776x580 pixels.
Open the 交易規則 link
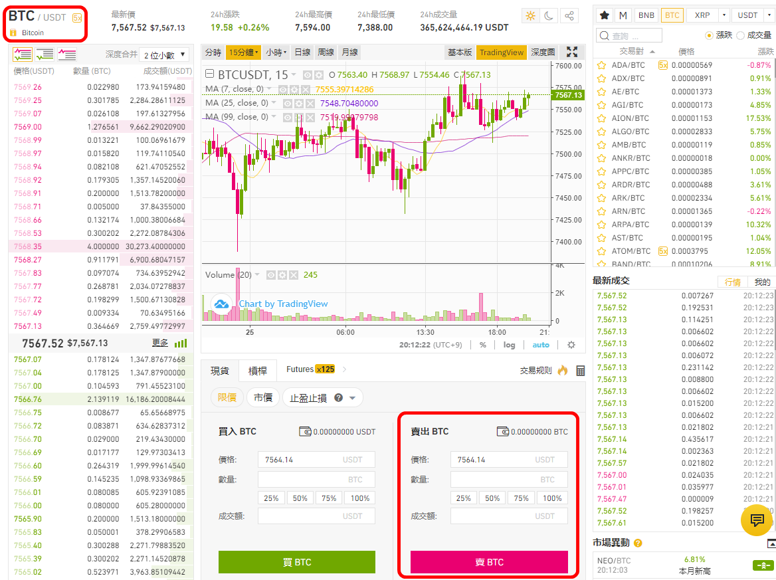[x=536, y=370]
